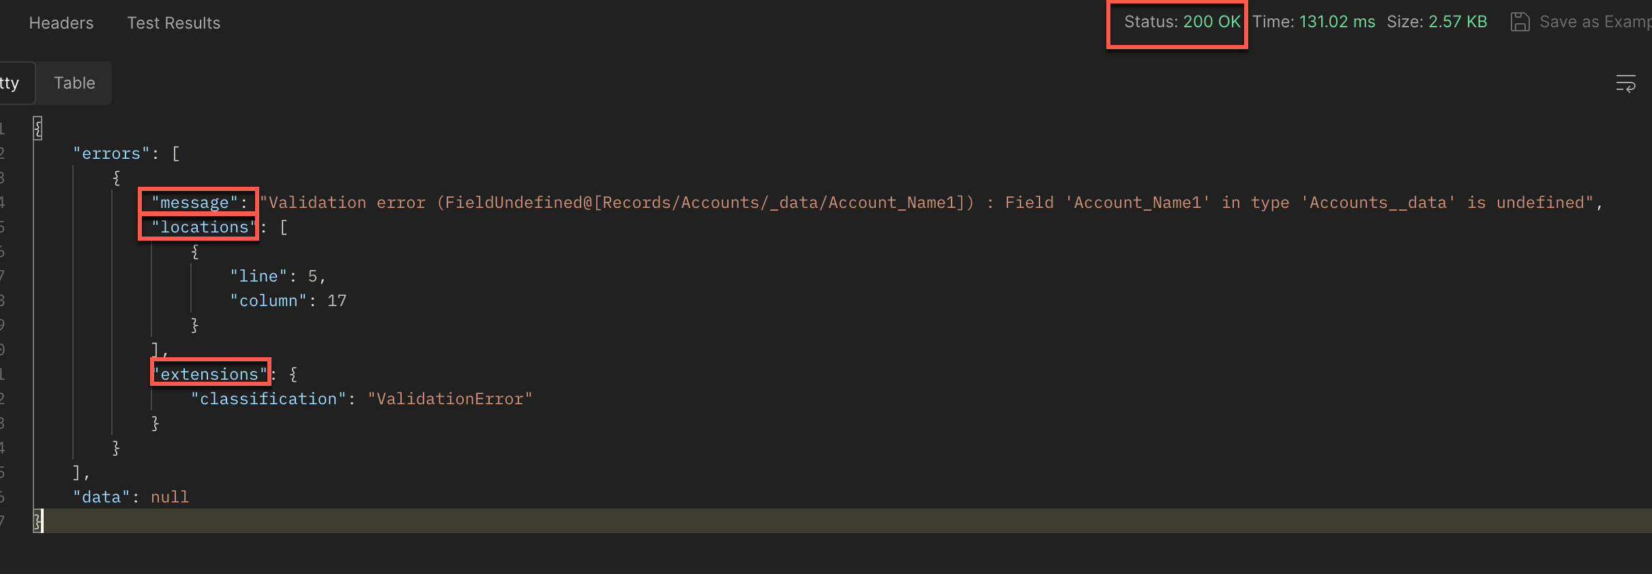Click the 131.02 ms response time
Screen dimensions: 1652x574
pos(1337,22)
